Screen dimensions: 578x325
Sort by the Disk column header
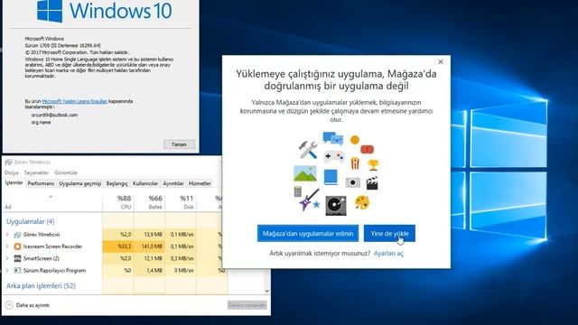(x=181, y=202)
